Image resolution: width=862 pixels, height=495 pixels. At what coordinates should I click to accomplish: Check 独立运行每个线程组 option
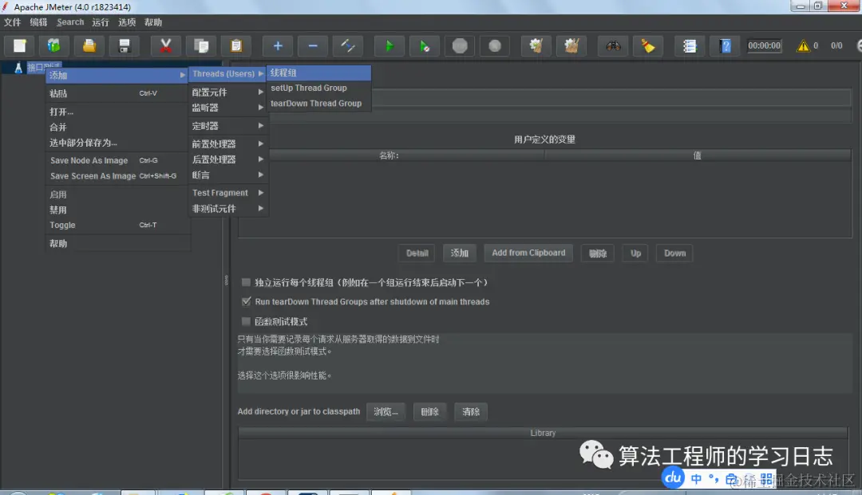coord(246,281)
